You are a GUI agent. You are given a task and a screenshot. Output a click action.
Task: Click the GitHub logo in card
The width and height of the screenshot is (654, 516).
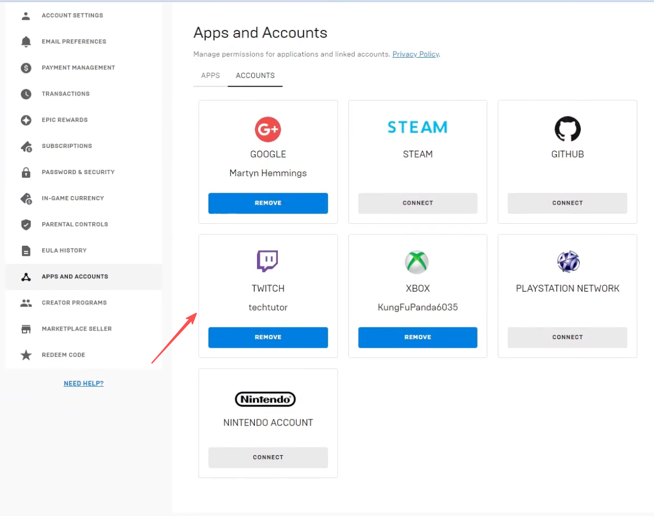(567, 129)
